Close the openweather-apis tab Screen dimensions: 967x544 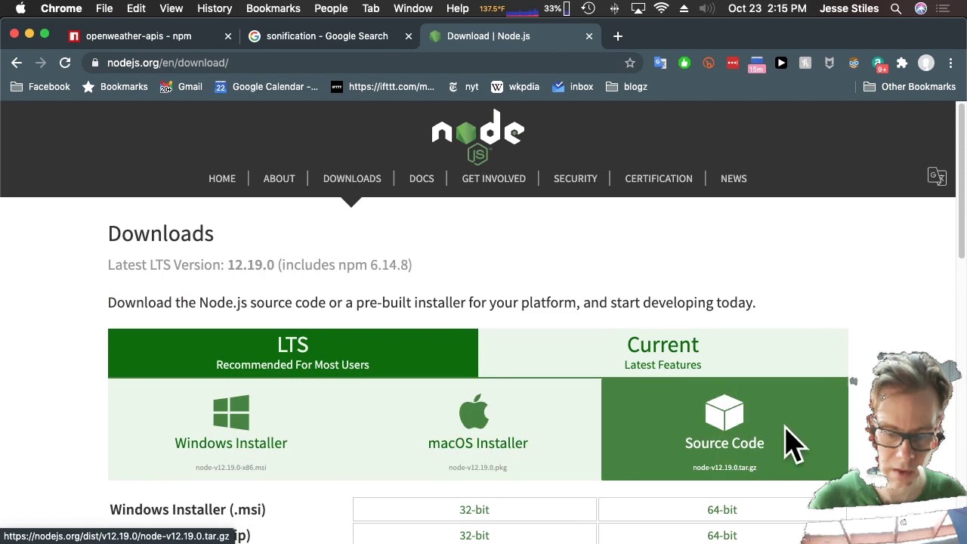point(228,36)
